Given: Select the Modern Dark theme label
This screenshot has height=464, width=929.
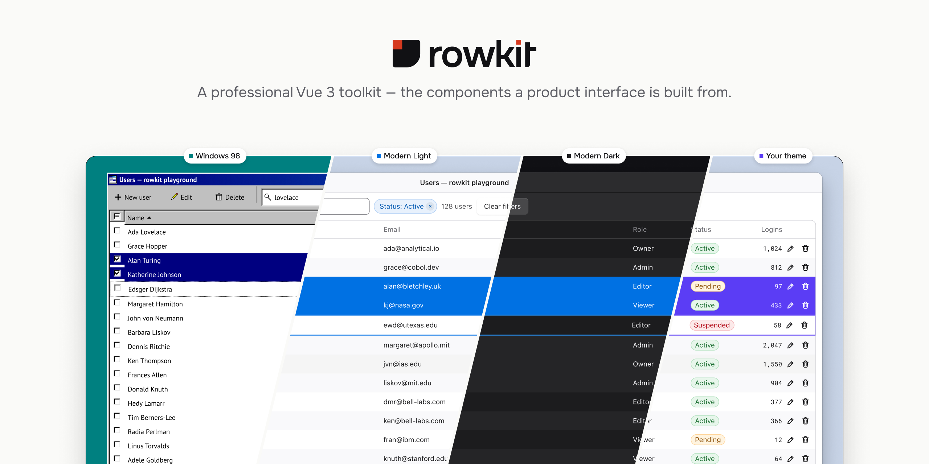Looking at the screenshot, I should pos(594,156).
